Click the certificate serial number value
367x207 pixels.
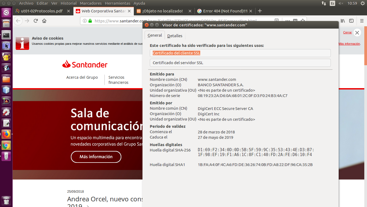[x=243, y=96]
